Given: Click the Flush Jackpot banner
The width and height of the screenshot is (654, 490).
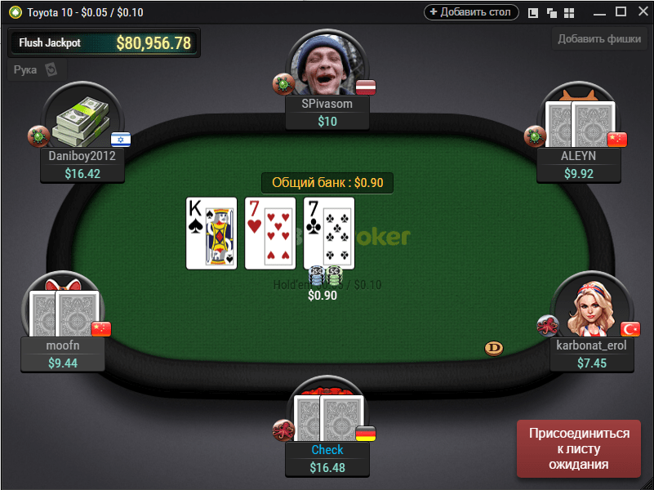Looking at the screenshot, I should click(105, 42).
